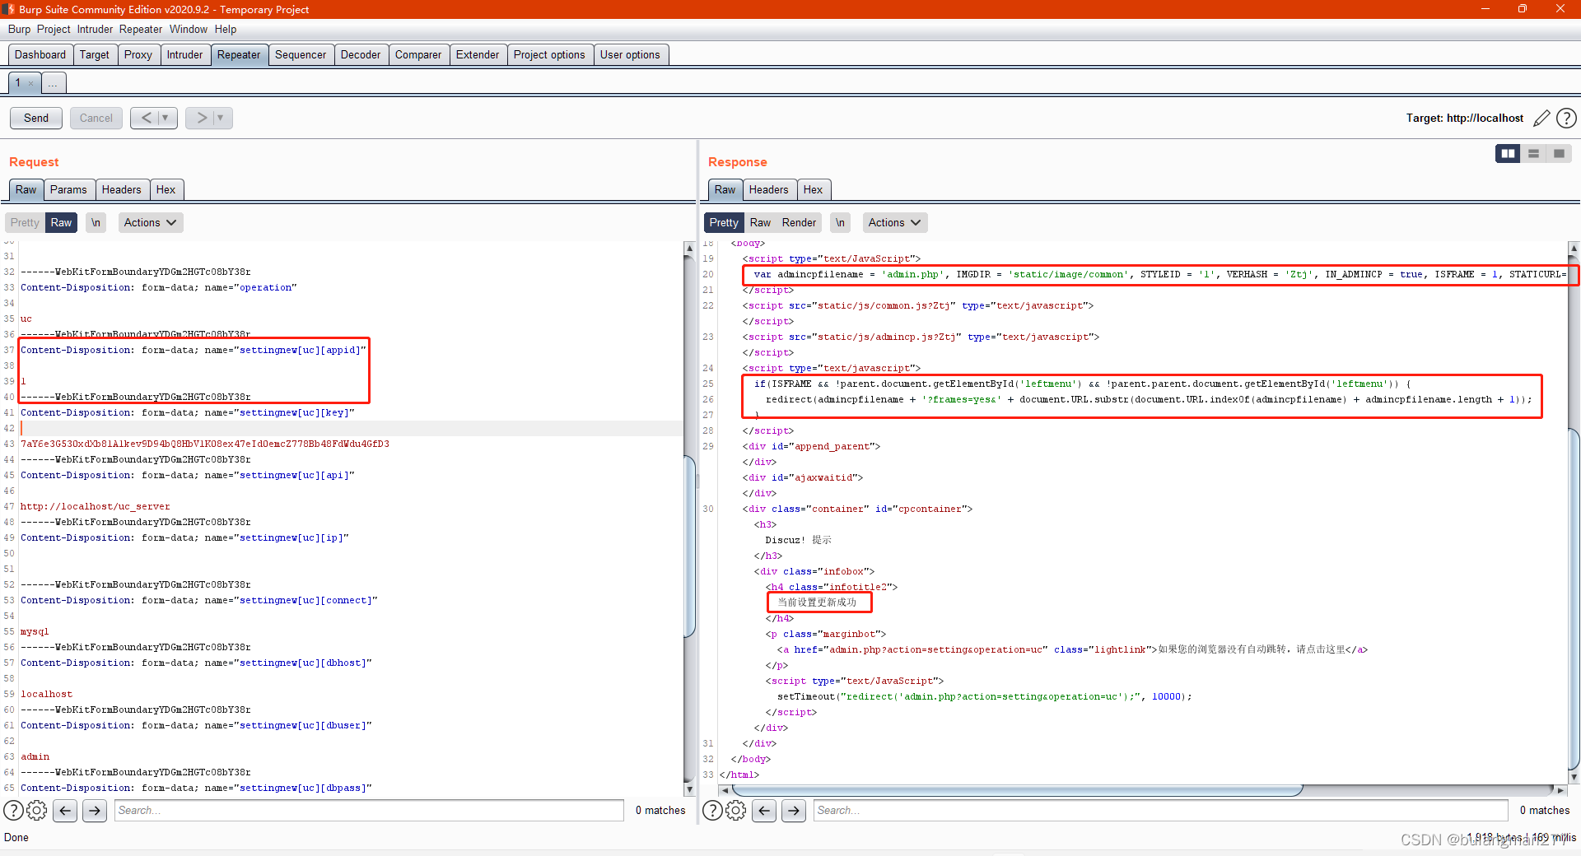The width and height of the screenshot is (1581, 856).
Task: Toggle Raw view in request pane
Action: point(61,222)
